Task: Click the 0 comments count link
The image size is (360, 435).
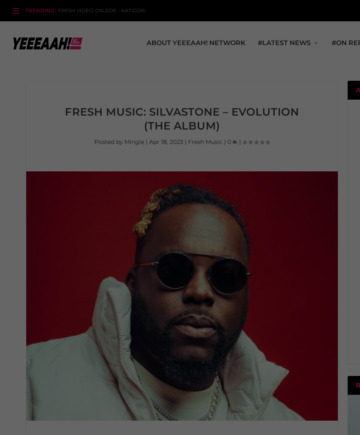Action: click(x=229, y=142)
